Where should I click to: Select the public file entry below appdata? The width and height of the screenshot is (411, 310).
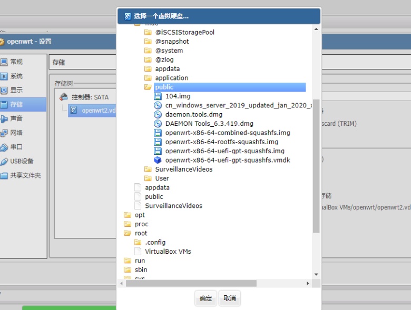(154, 197)
